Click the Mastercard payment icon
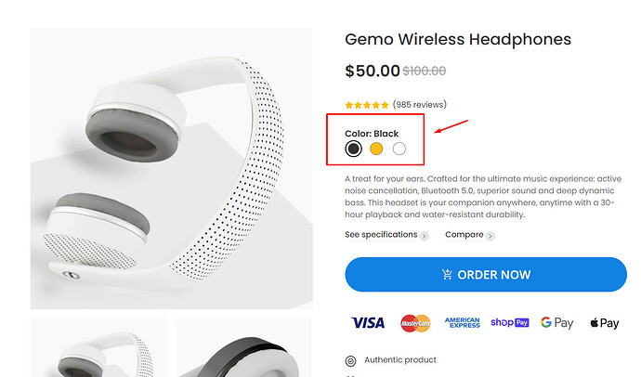Image resolution: width=641 pixels, height=377 pixels. coord(415,322)
